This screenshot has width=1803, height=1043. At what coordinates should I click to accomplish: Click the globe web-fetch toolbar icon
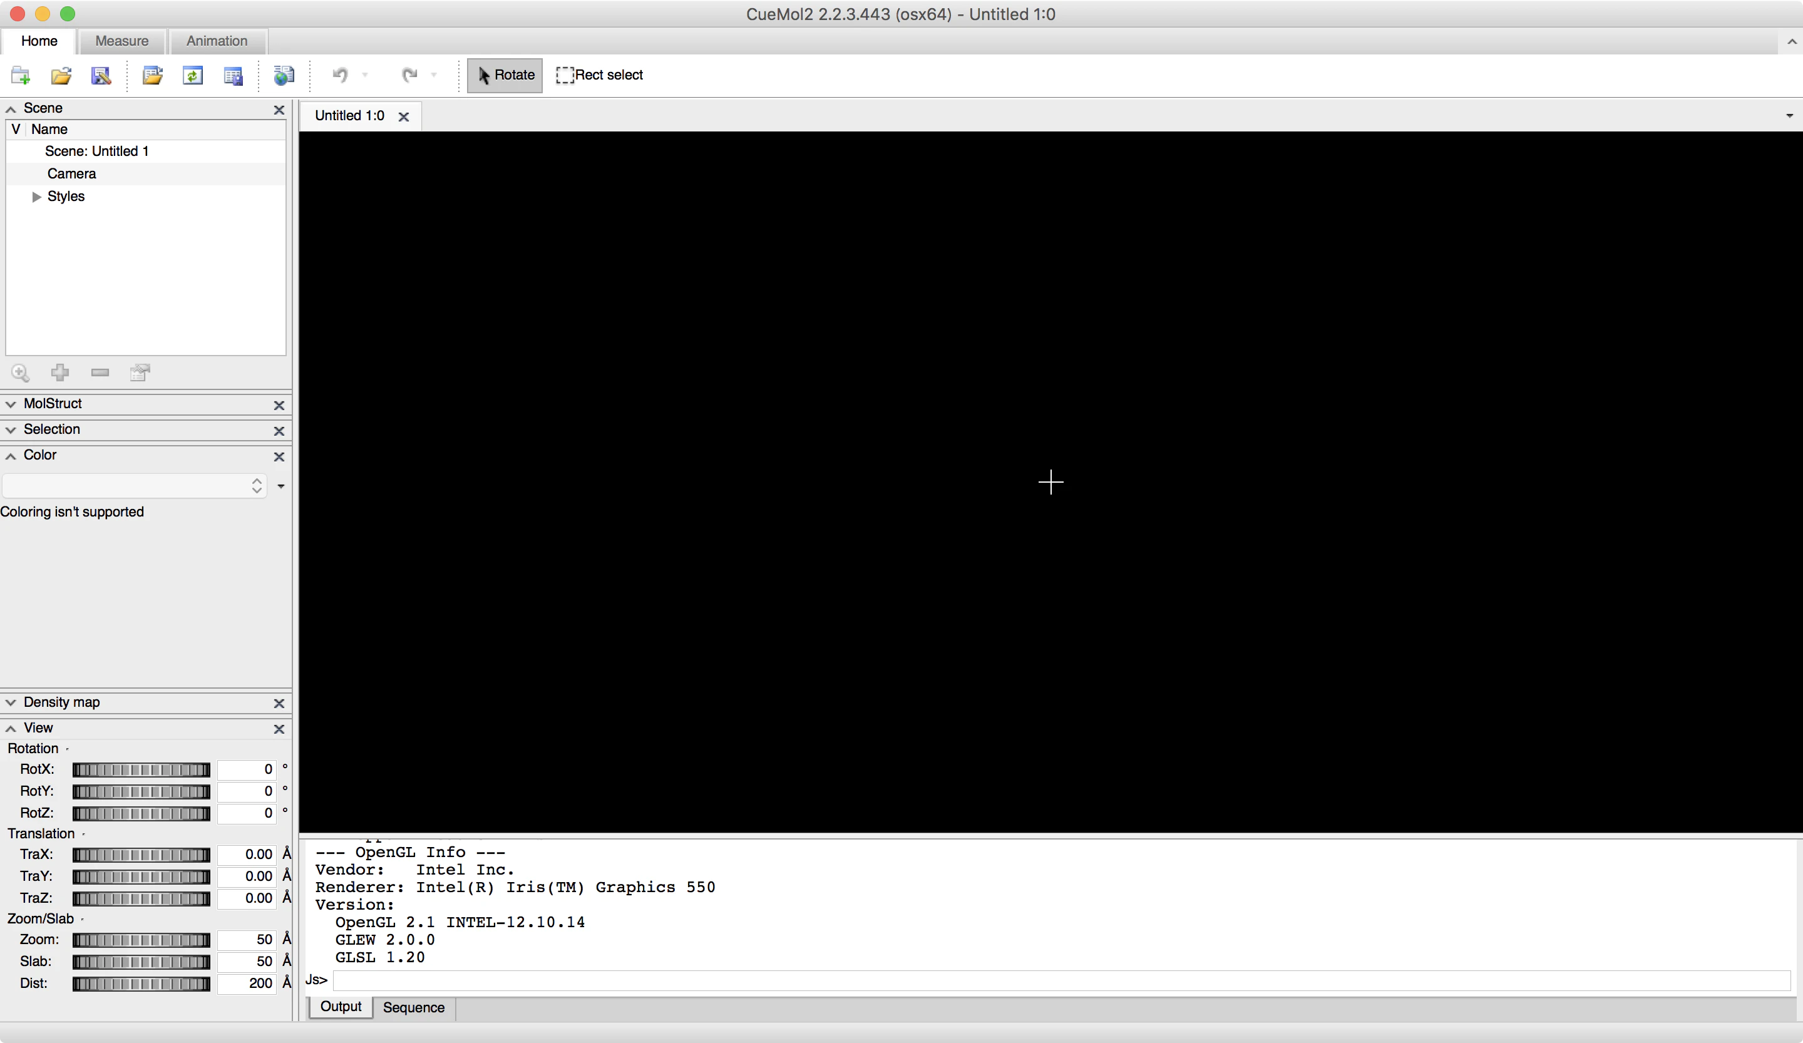[284, 75]
